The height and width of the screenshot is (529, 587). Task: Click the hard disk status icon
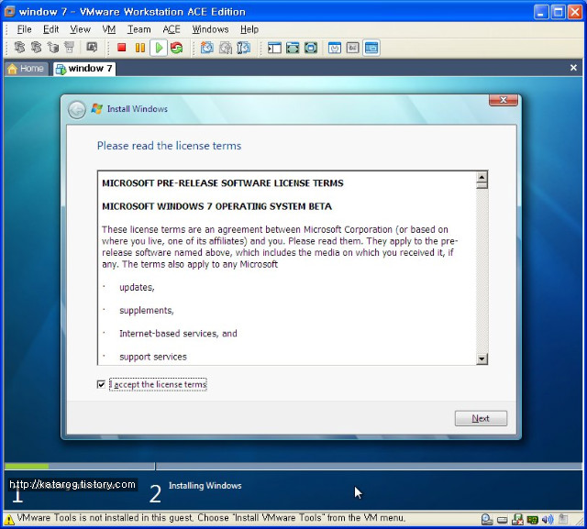(502, 520)
